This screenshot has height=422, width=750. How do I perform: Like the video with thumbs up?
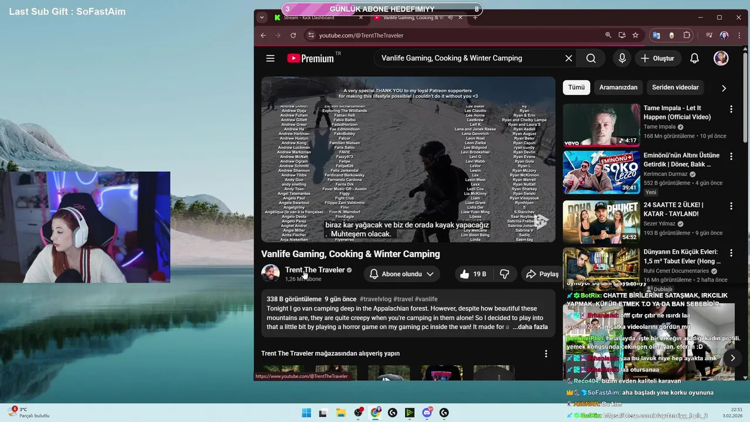click(x=472, y=274)
